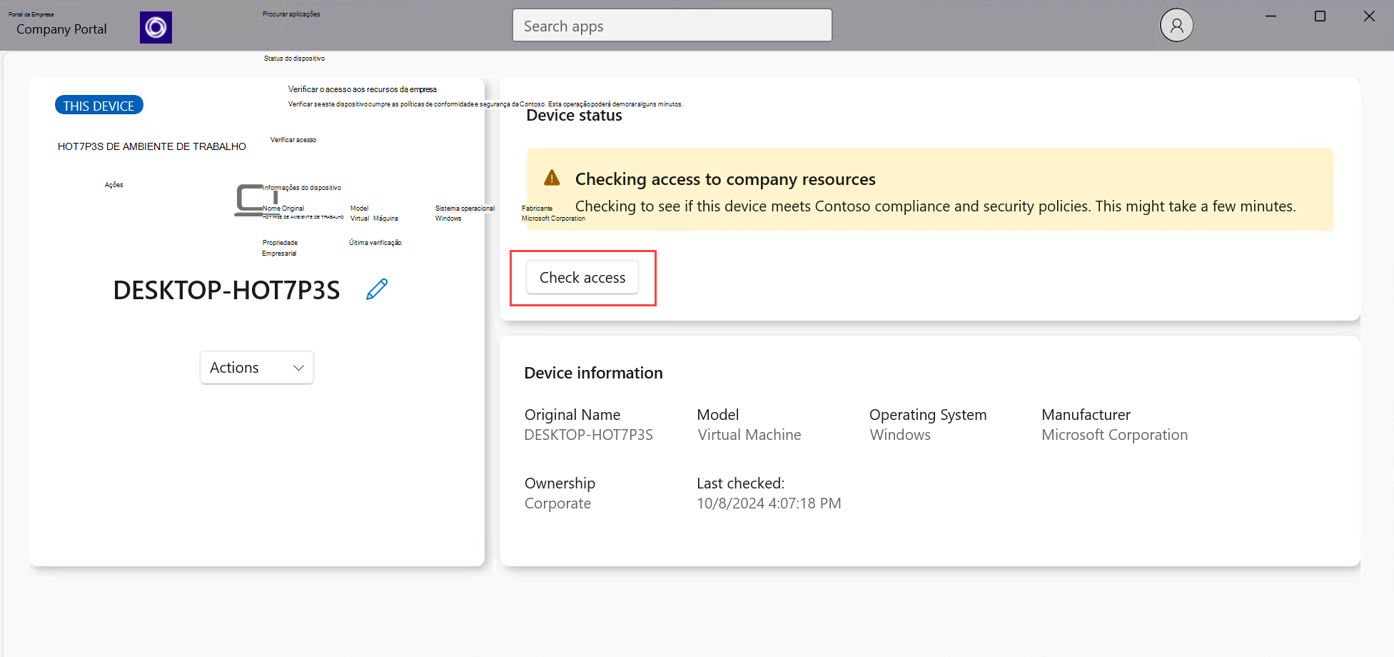Image resolution: width=1394 pixels, height=657 pixels.
Task: Maximize the Company Portal window
Action: (1320, 16)
